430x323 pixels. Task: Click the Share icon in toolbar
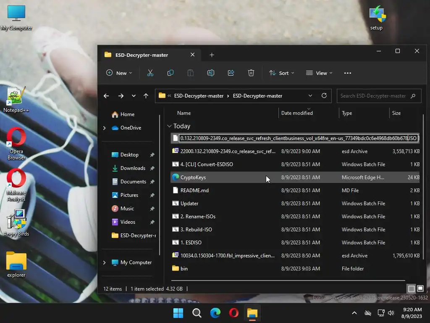[x=231, y=73]
